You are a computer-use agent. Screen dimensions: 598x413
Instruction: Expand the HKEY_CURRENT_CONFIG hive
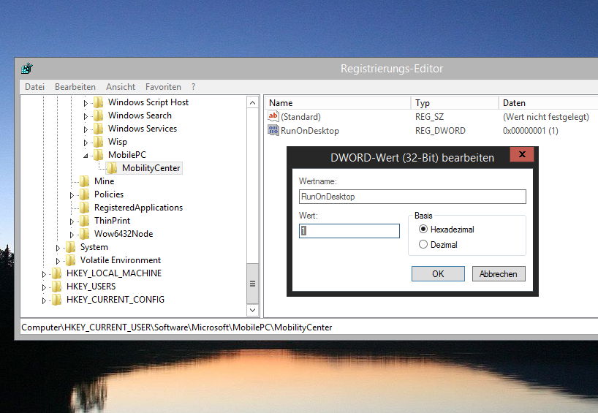44,300
